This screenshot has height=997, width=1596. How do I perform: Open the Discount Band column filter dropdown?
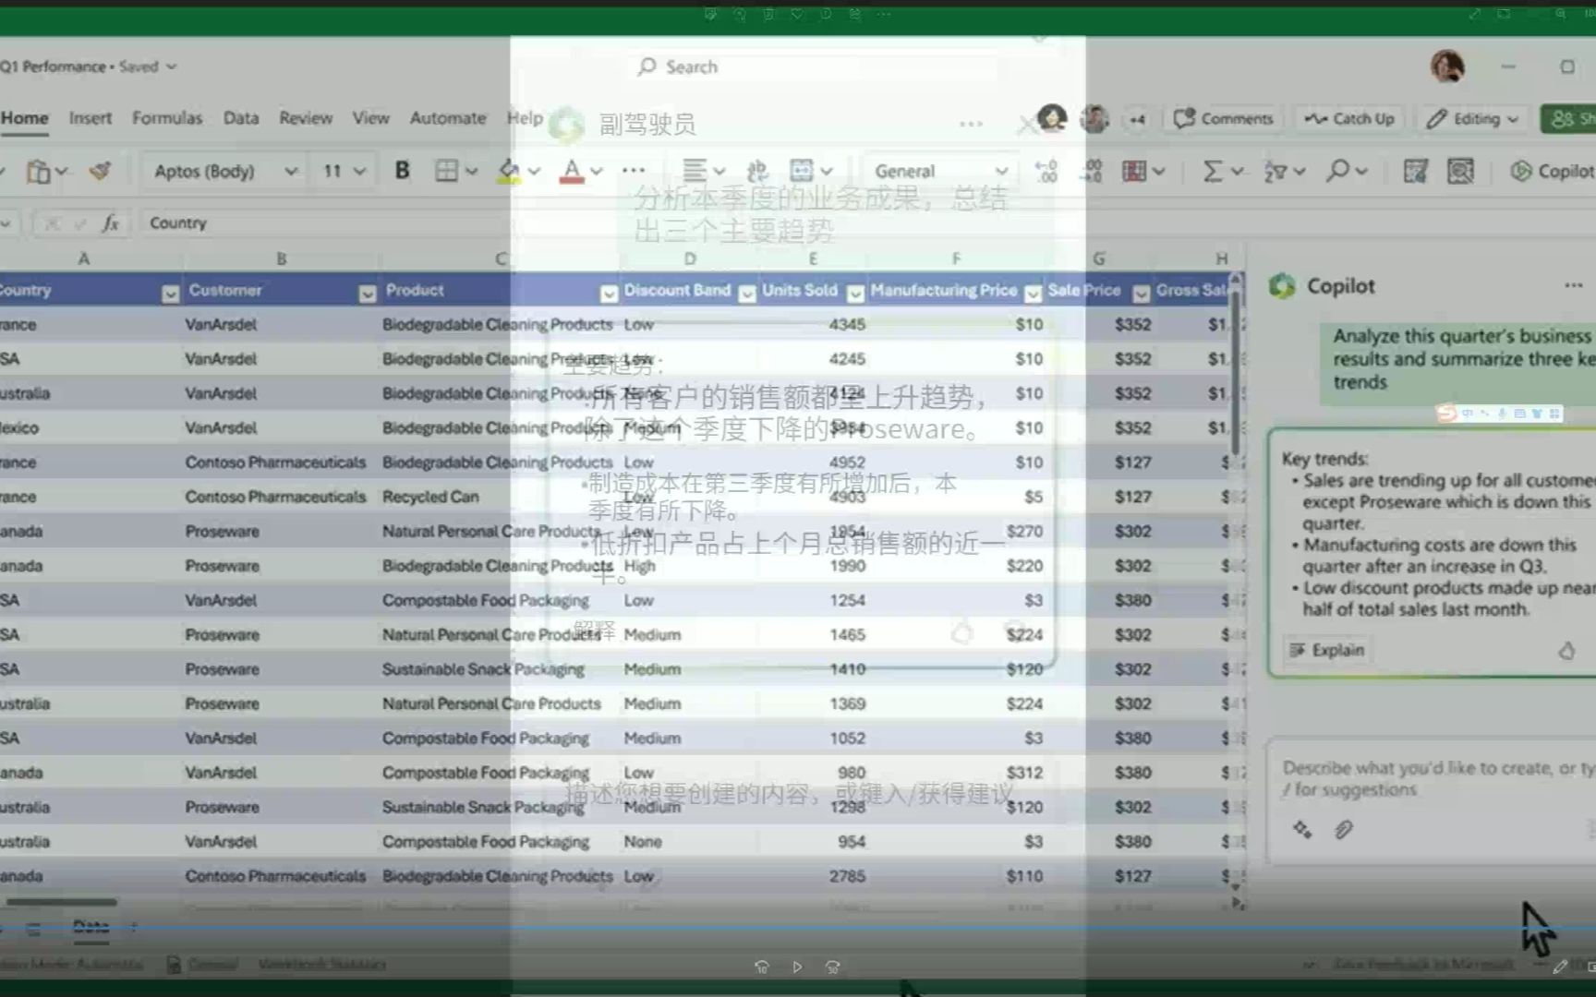point(747,294)
